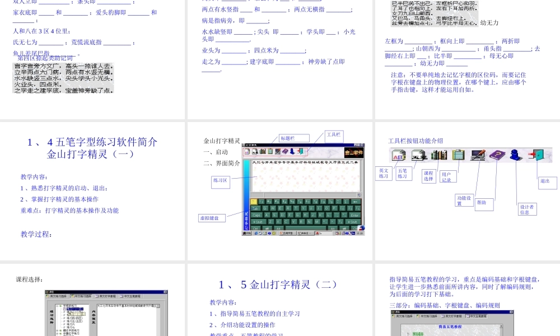Click the 工具栏 callout label

tap(334, 136)
